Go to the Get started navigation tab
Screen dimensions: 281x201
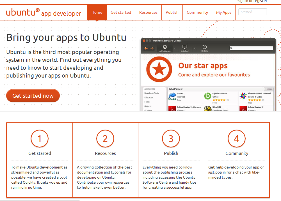[x=121, y=12]
